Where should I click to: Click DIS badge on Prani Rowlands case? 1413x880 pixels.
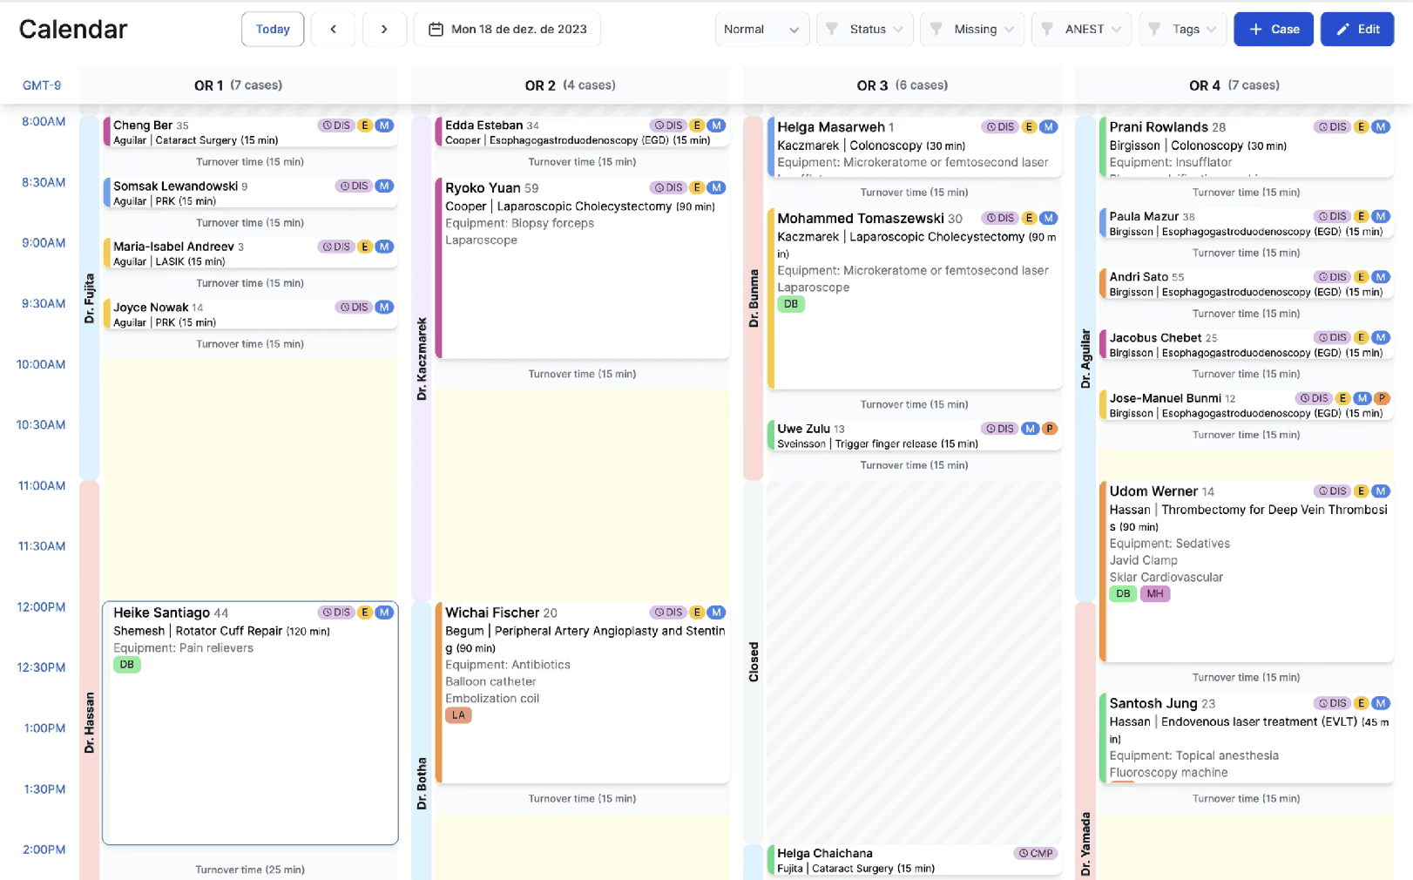[1332, 126]
